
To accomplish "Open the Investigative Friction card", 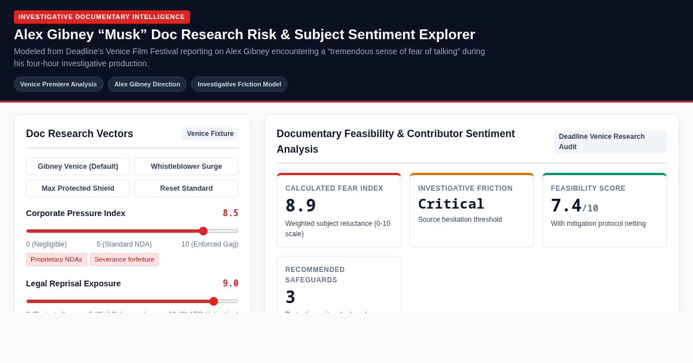I will click(472, 210).
